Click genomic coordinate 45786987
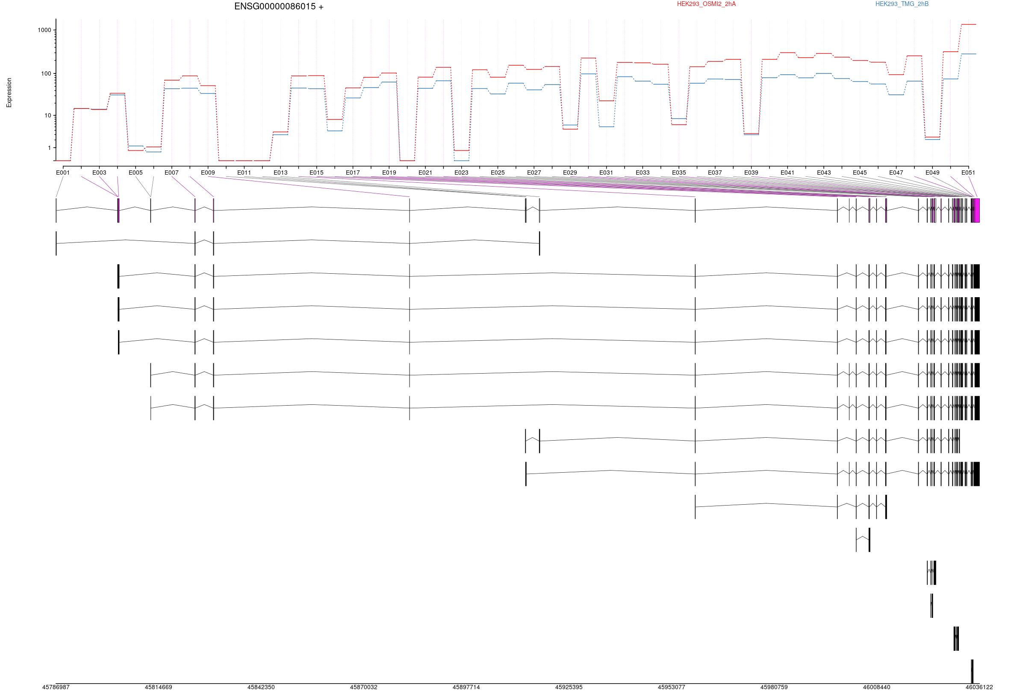Image resolution: width=1026 pixels, height=696 pixels. pos(56,687)
